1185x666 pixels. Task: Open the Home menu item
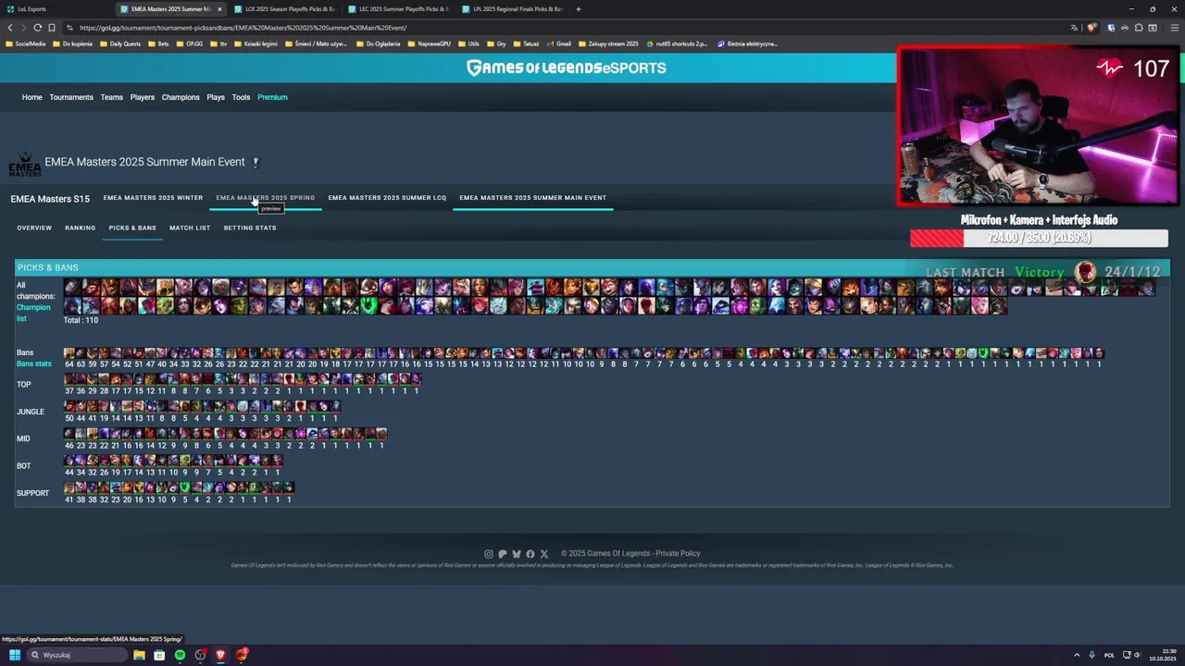coord(32,97)
